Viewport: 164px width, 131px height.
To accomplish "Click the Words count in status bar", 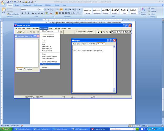I will pyautogui.click(x=15, y=126).
